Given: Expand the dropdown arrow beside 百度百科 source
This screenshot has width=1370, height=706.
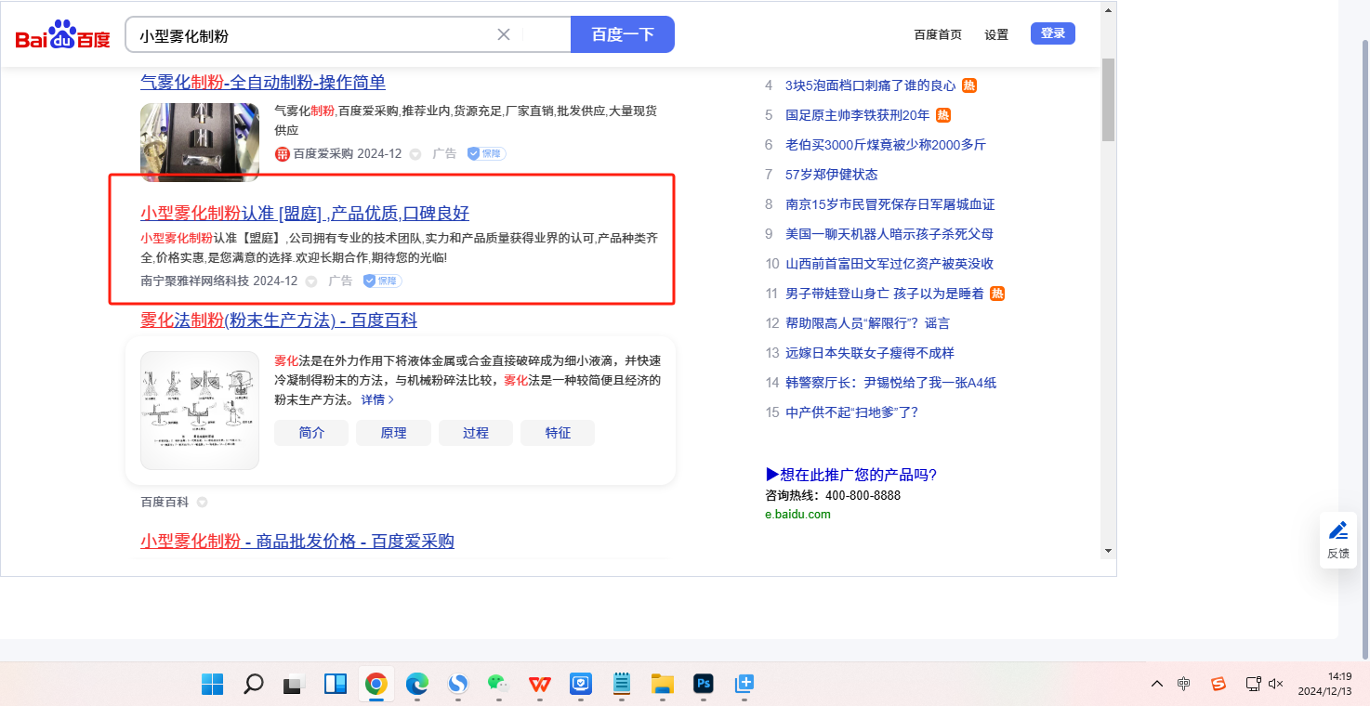Looking at the screenshot, I should click(x=202, y=503).
